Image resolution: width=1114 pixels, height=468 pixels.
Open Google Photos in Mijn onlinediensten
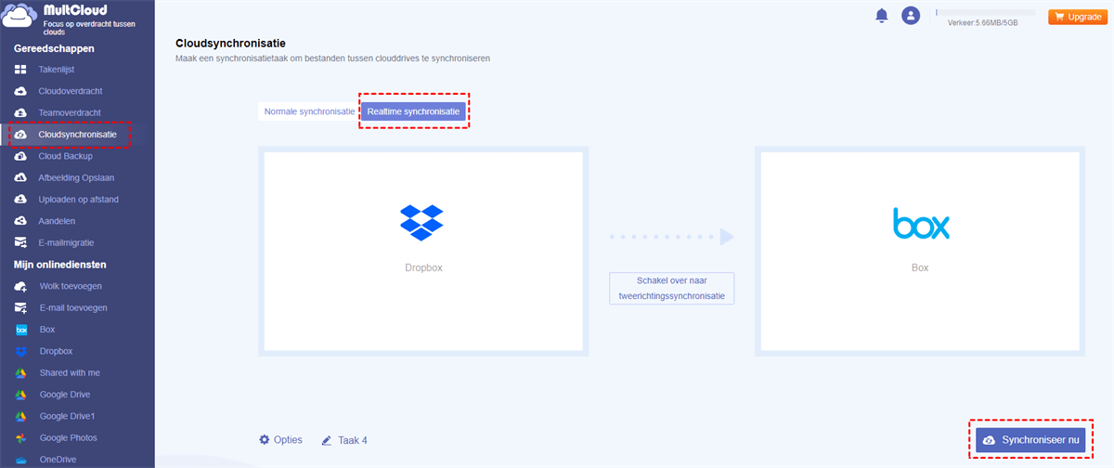pos(69,437)
